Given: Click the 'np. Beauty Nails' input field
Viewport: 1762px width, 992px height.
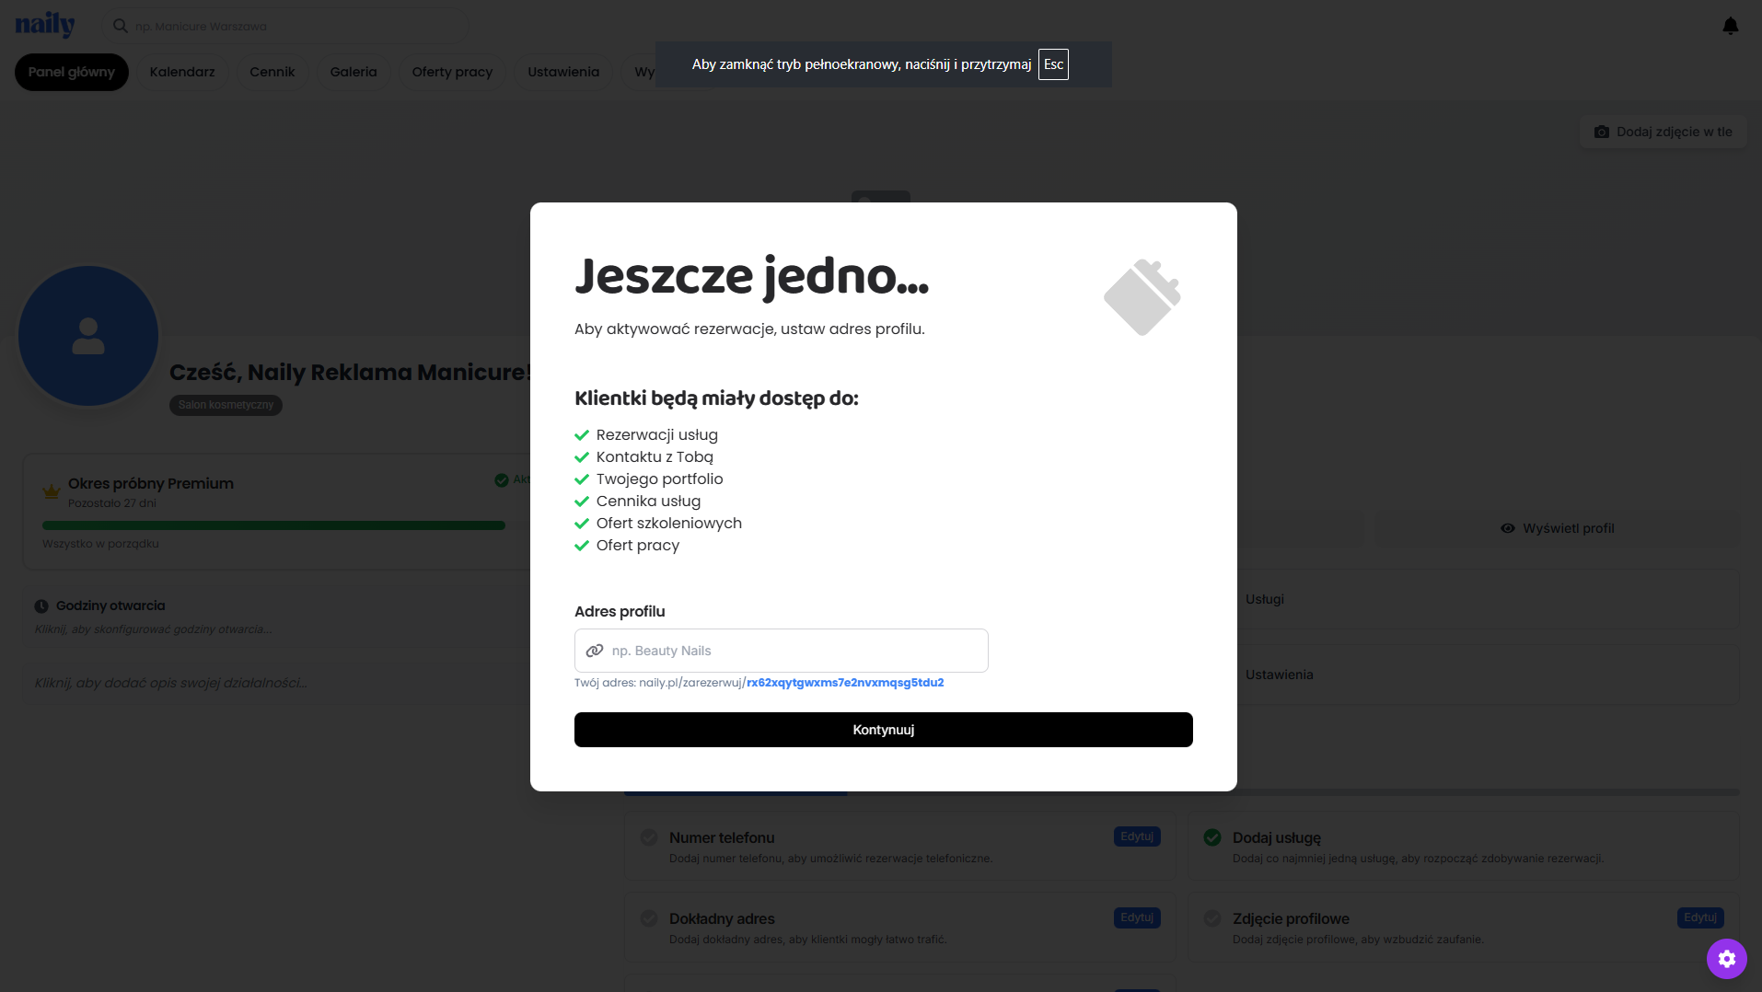Looking at the screenshot, I should click(781, 651).
